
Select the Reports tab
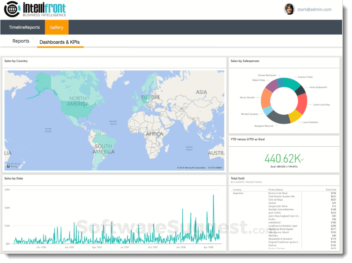(x=21, y=41)
